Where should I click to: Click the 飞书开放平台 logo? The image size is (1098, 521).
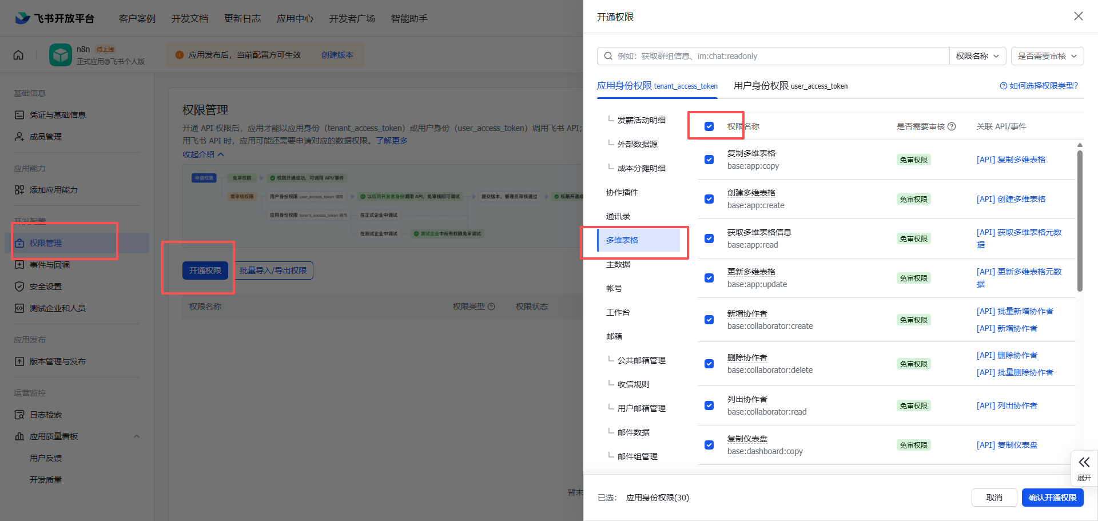[x=53, y=18]
